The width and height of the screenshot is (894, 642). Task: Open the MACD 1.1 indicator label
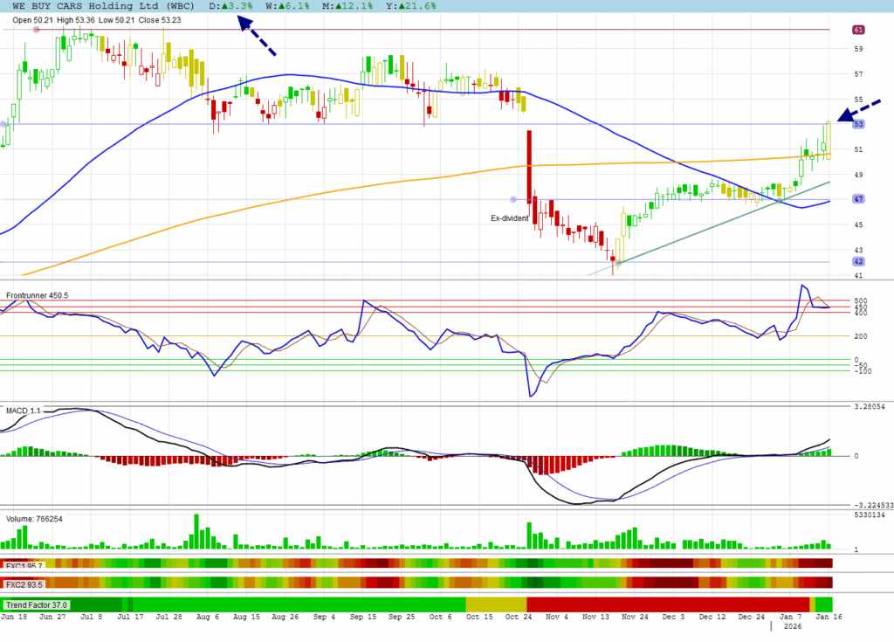pyautogui.click(x=23, y=410)
